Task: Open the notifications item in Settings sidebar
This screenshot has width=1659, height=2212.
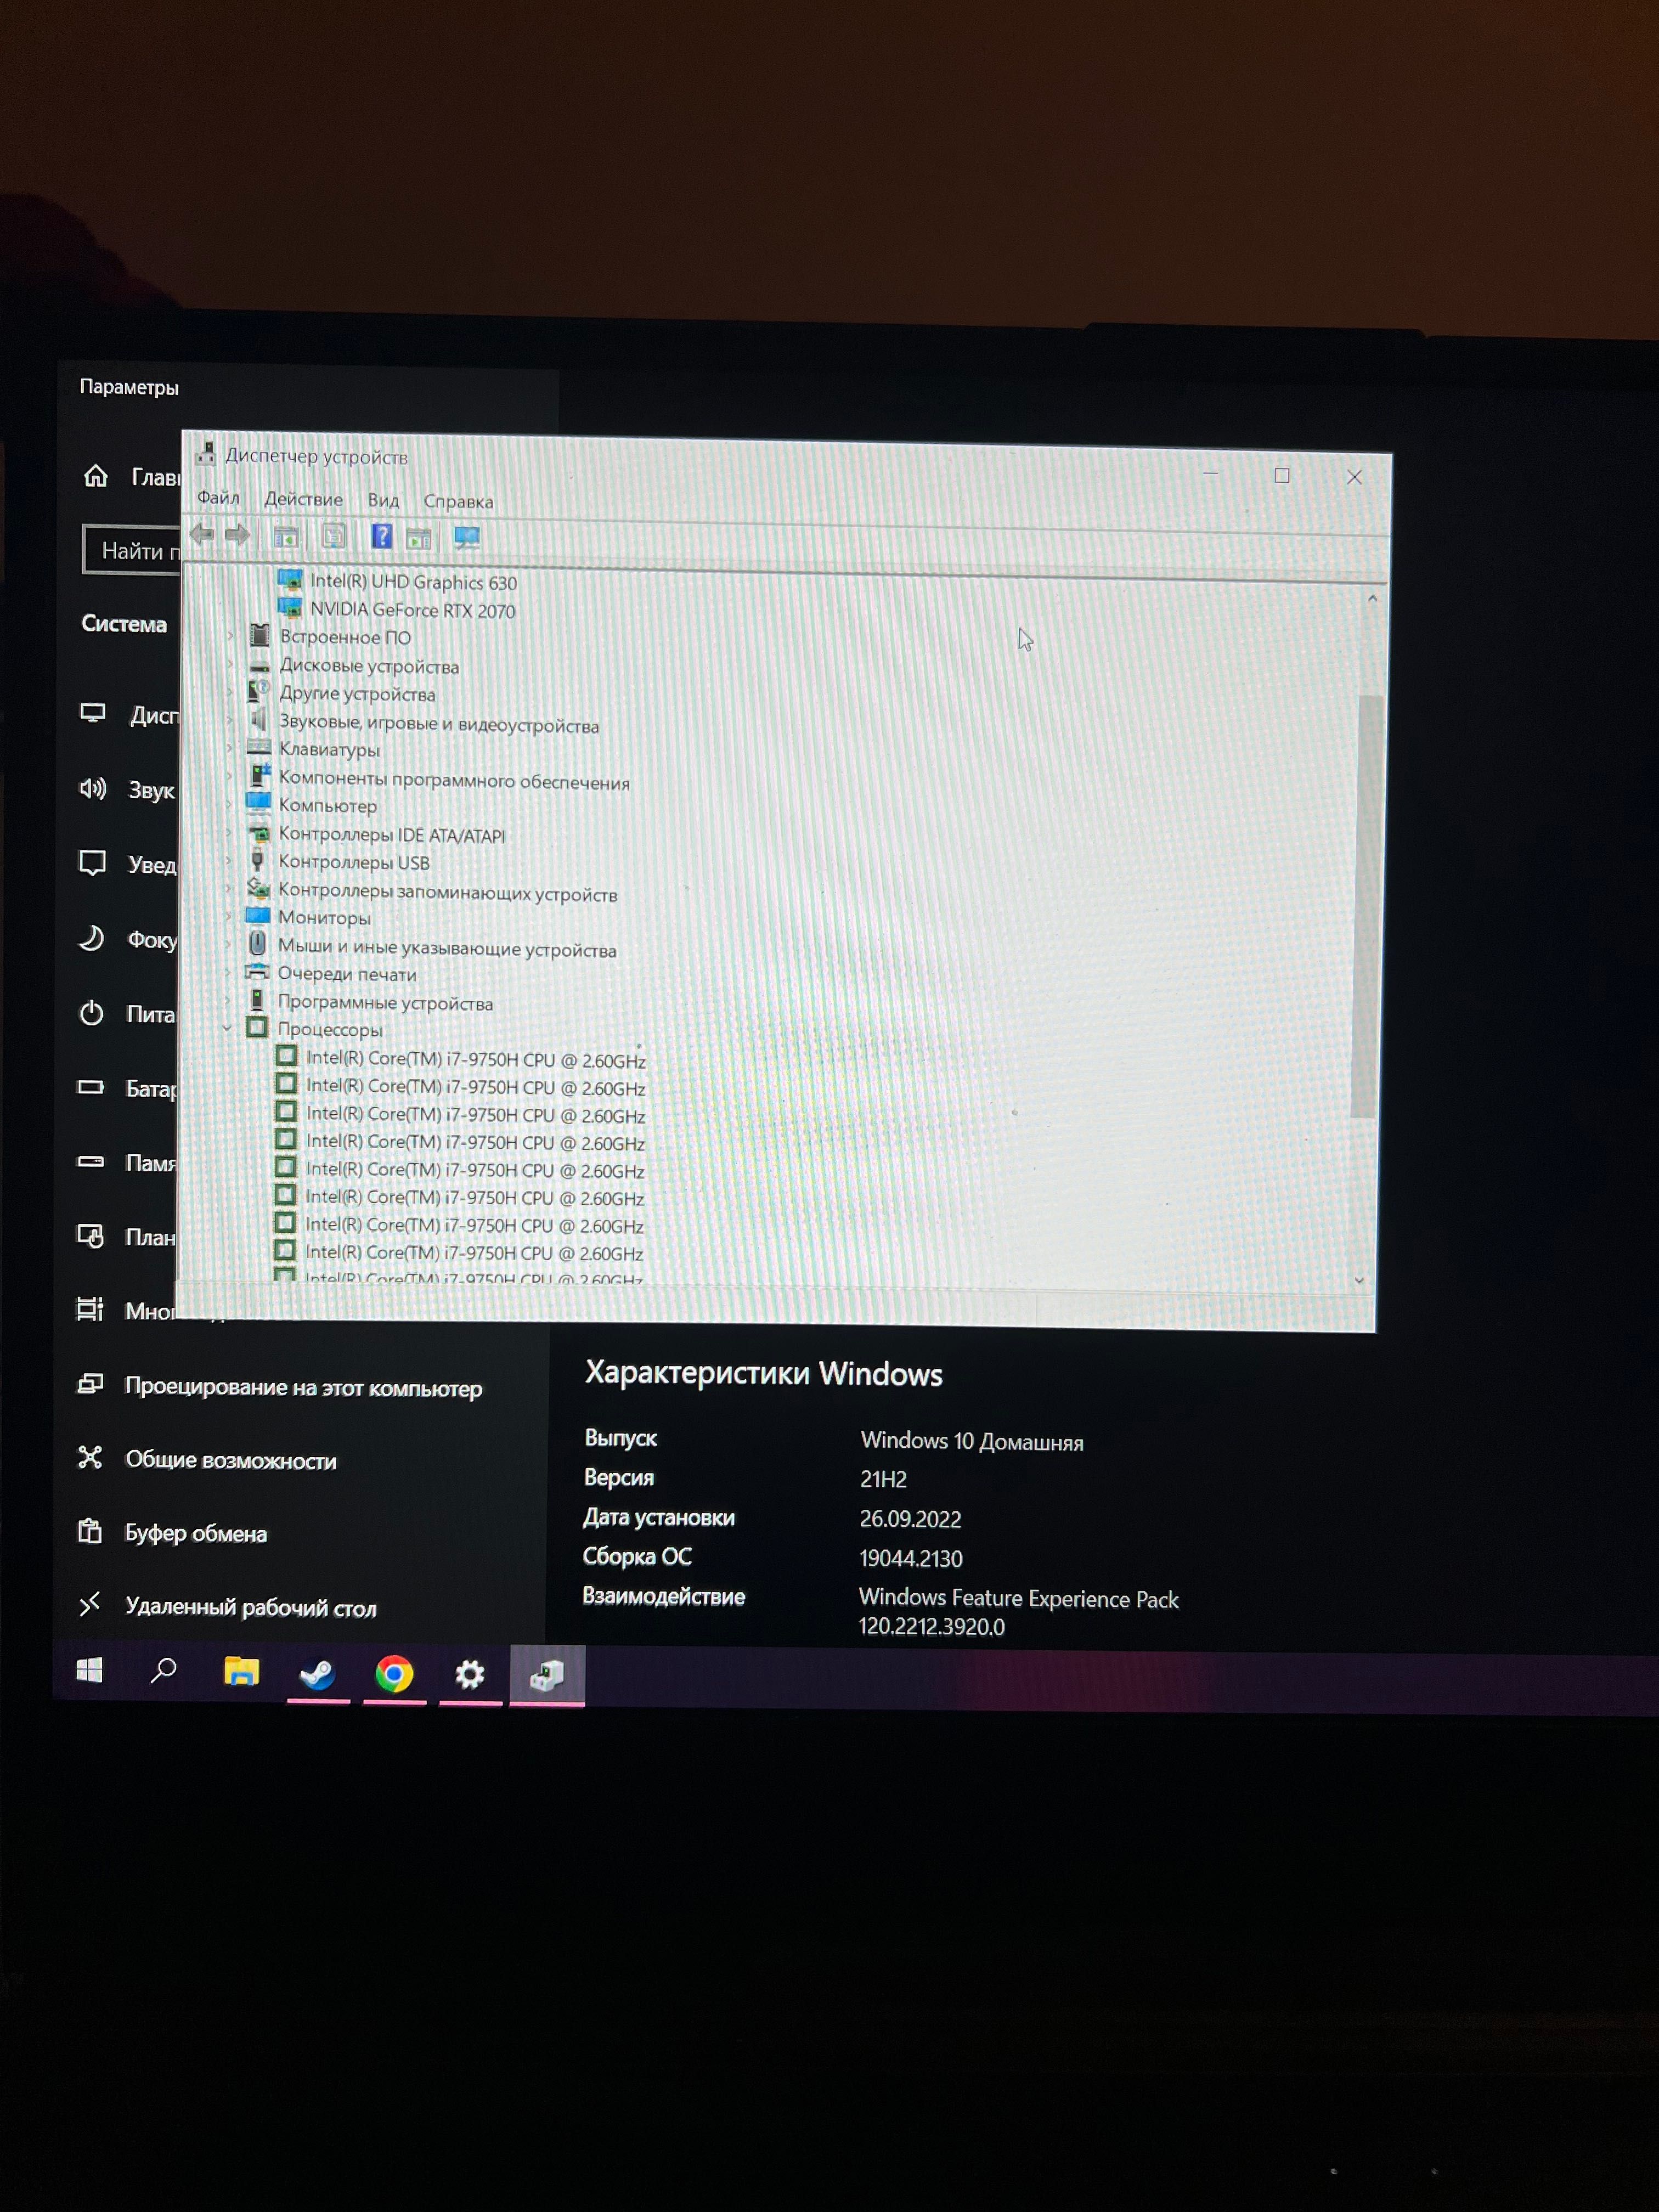Action: (x=128, y=864)
